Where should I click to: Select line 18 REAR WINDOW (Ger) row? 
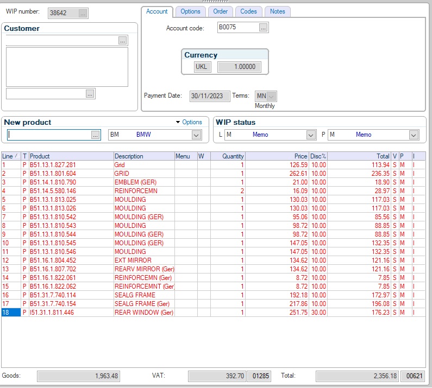[x=143, y=313]
